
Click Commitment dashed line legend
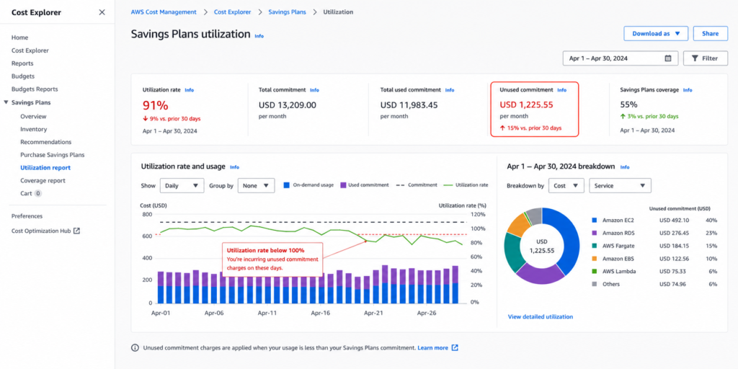tap(399, 185)
